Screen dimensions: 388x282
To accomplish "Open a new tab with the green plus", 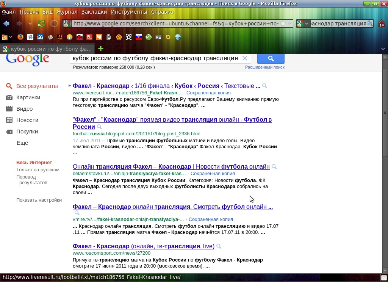I will [101, 49].
